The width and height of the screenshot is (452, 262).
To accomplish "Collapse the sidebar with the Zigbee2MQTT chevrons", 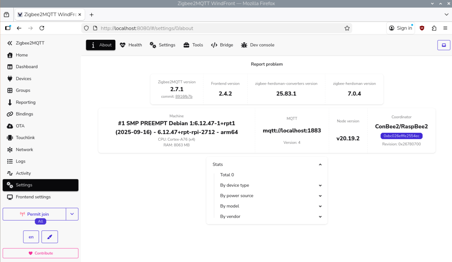I will [x=9, y=43].
